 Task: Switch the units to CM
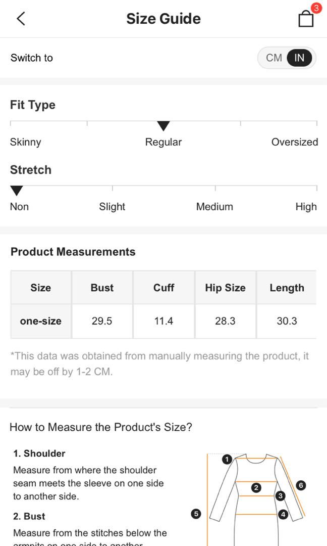274,58
